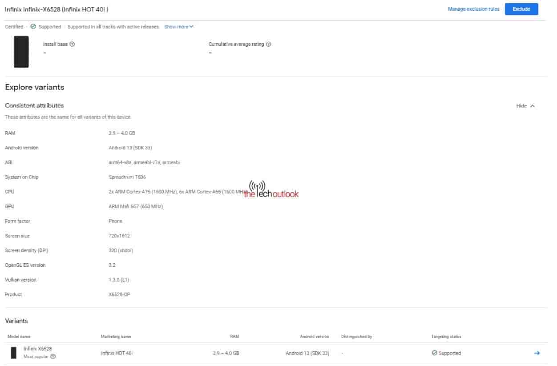
Task: Click the Model name column header
Action: pyautogui.click(x=19, y=337)
